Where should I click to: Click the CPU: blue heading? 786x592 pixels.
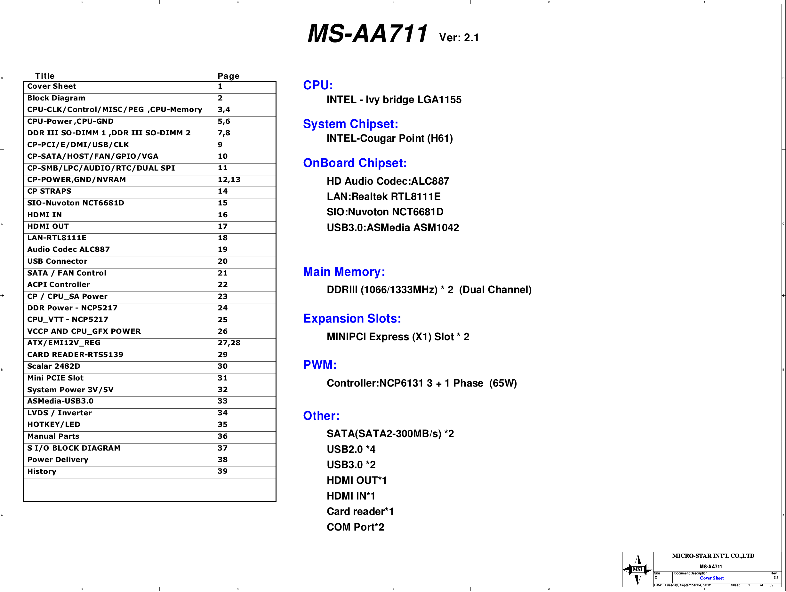point(318,85)
